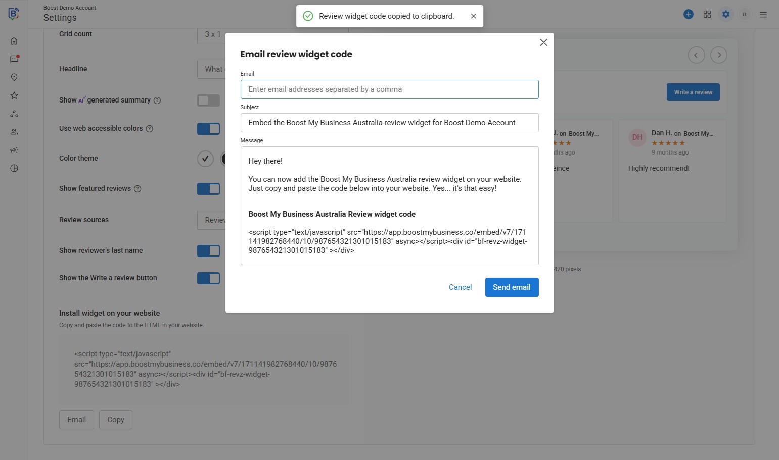Open the hamburger menu in top right
Image resolution: width=779 pixels, height=460 pixels.
(x=763, y=15)
